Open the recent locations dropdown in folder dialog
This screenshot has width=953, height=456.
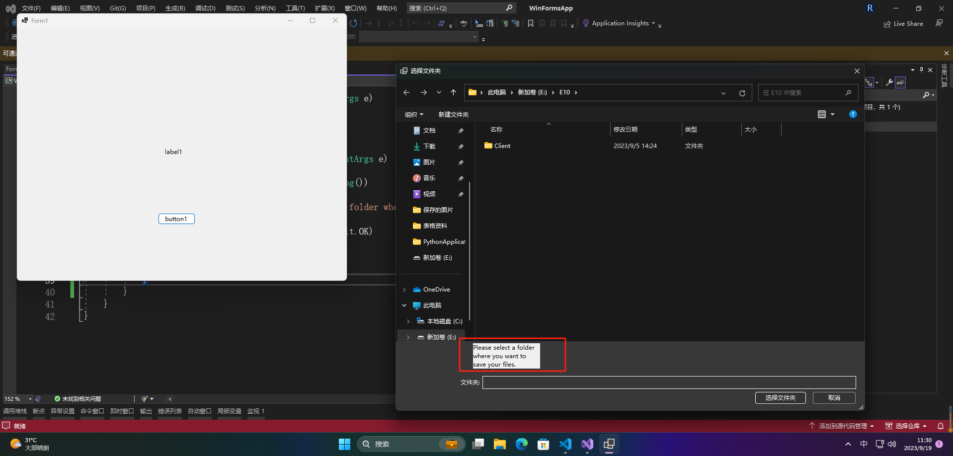pos(439,92)
